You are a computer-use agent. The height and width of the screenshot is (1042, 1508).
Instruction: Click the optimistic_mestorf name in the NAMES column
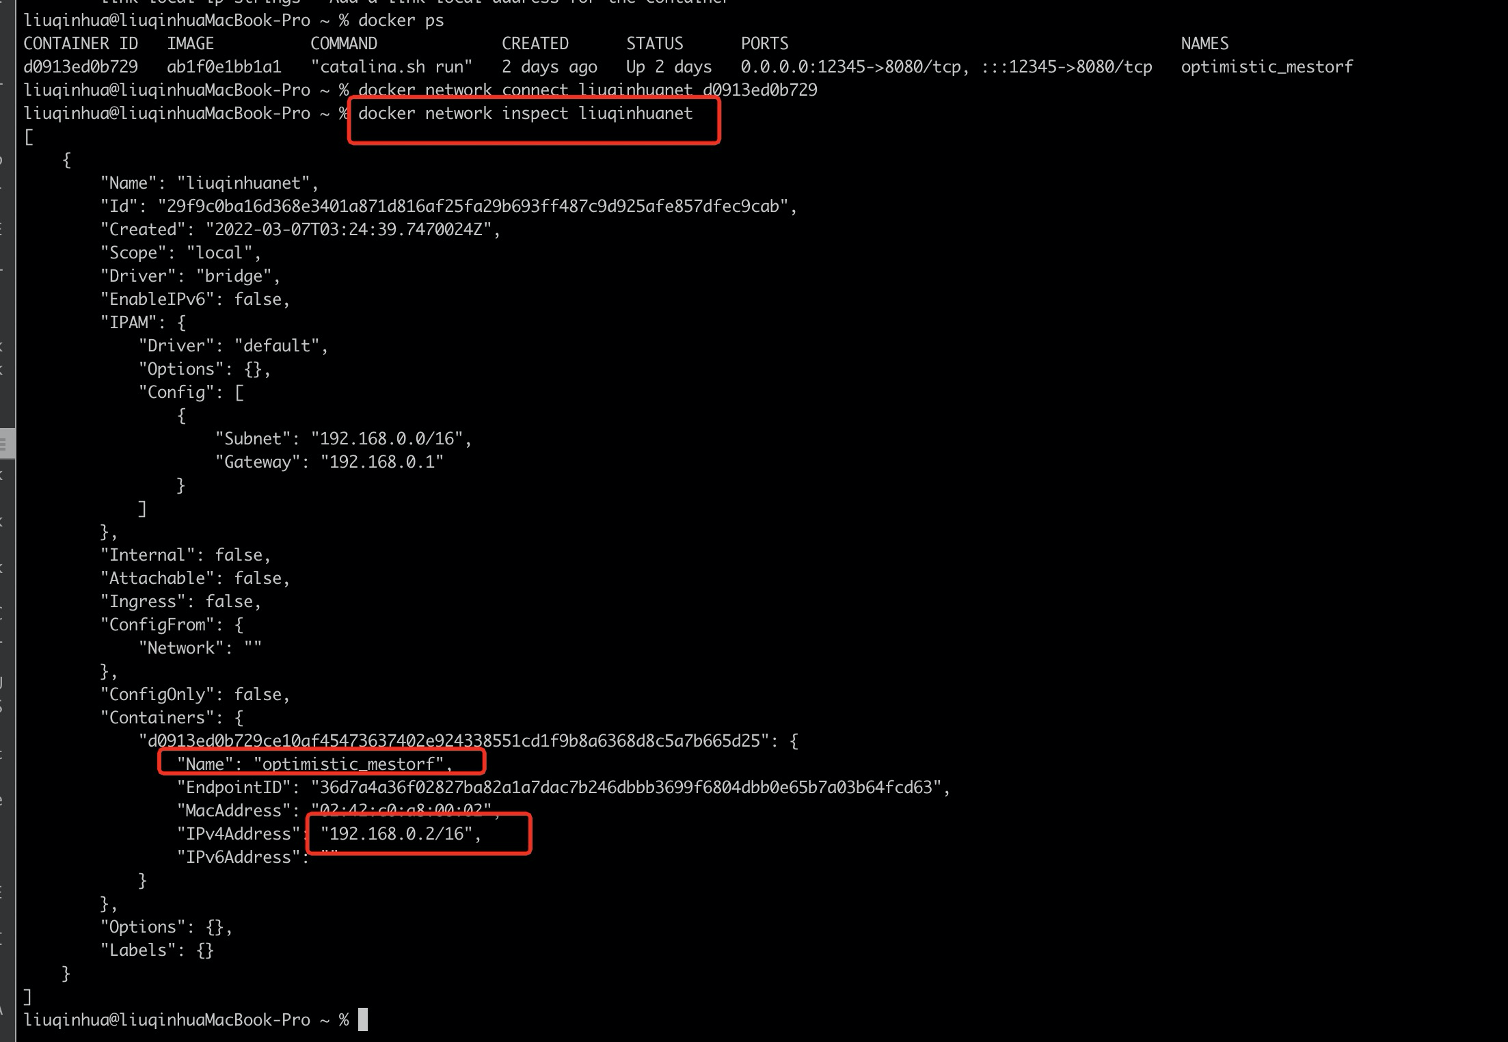pyautogui.click(x=1266, y=67)
